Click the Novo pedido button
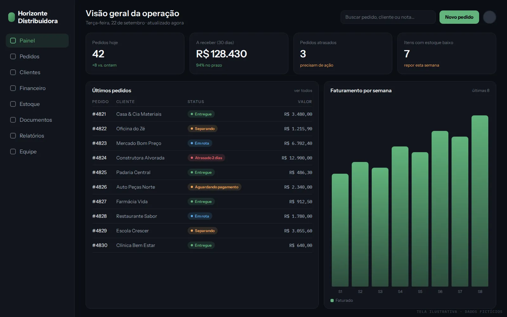 tap(459, 17)
